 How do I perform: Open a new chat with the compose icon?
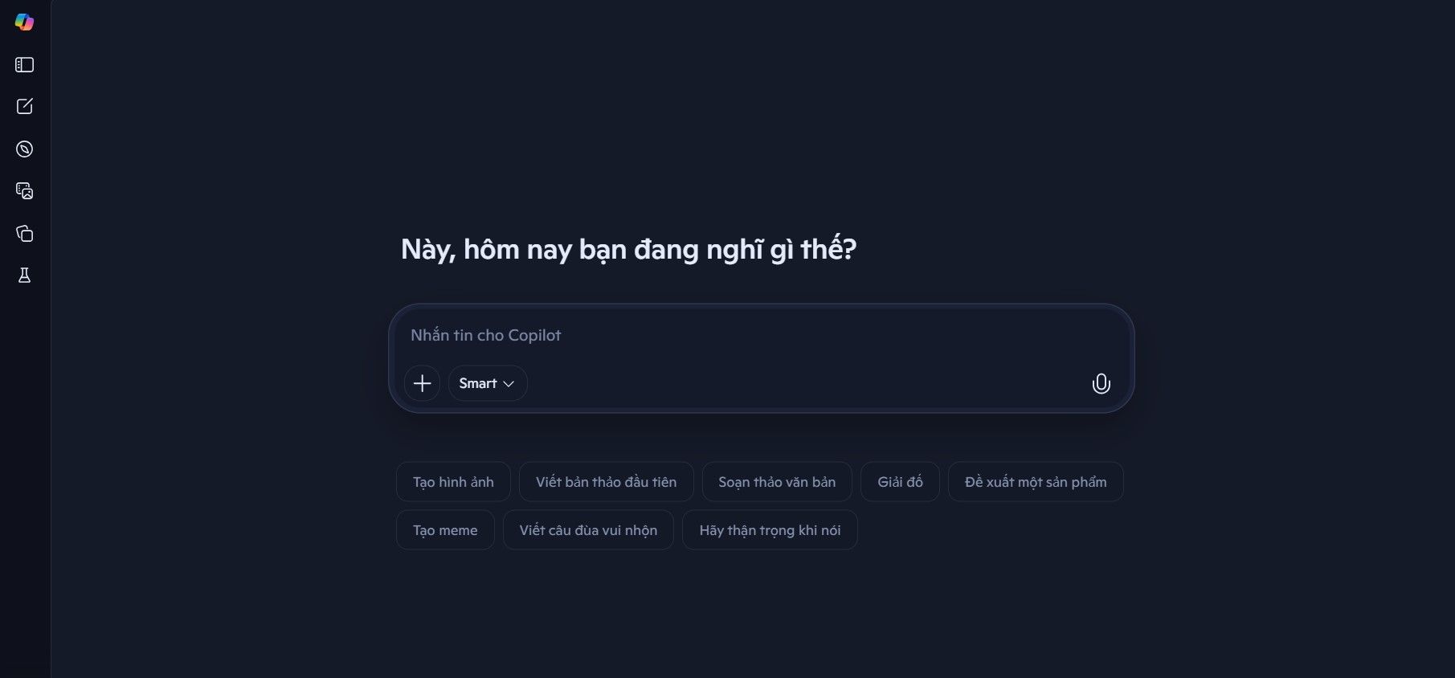[25, 106]
